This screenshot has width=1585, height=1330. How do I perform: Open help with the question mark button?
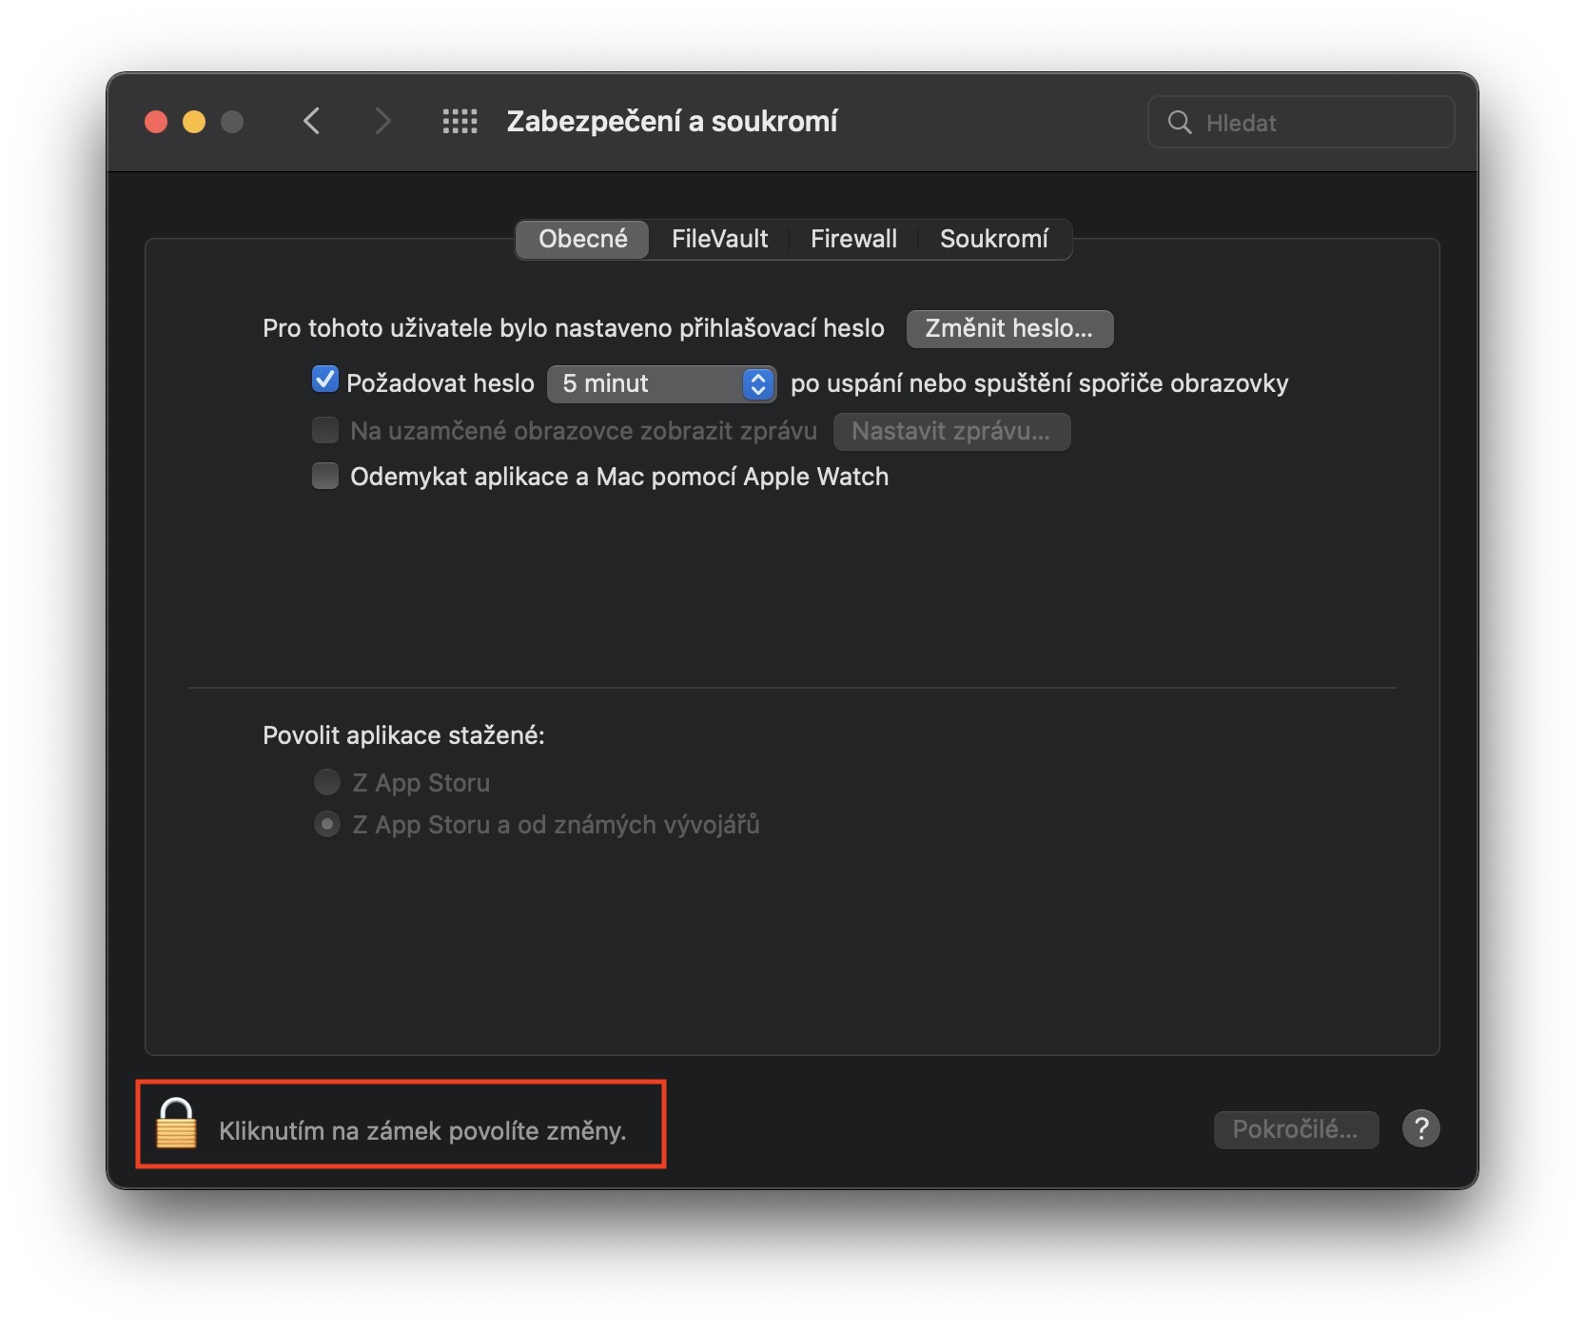[1420, 1129]
